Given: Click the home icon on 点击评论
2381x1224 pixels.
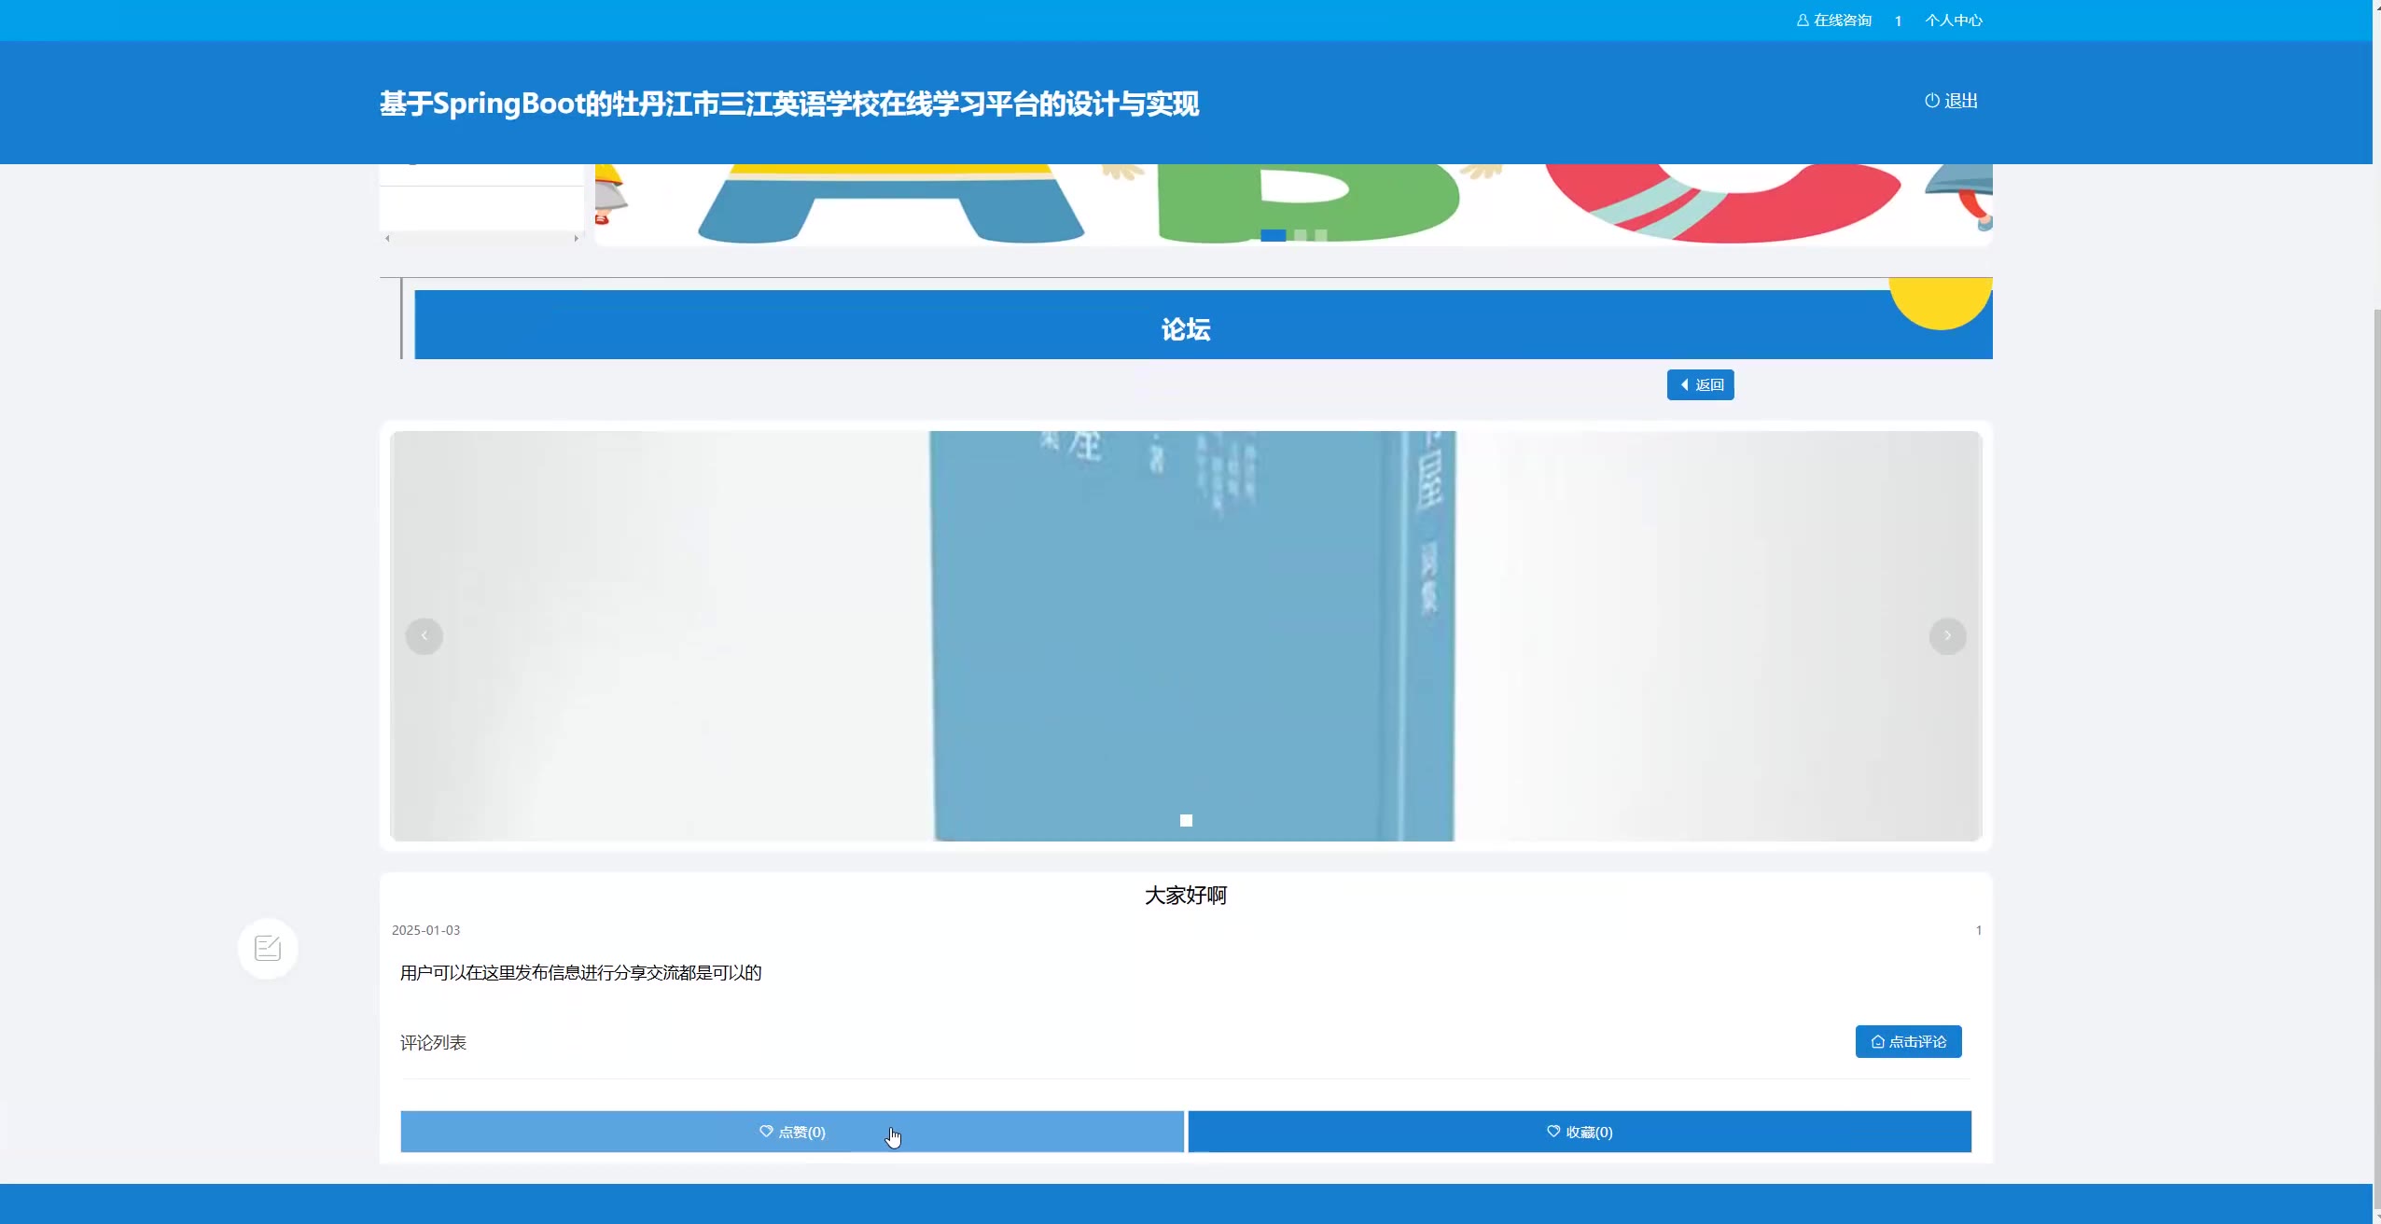Looking at the screenshot, I should coord(1877,1042).
